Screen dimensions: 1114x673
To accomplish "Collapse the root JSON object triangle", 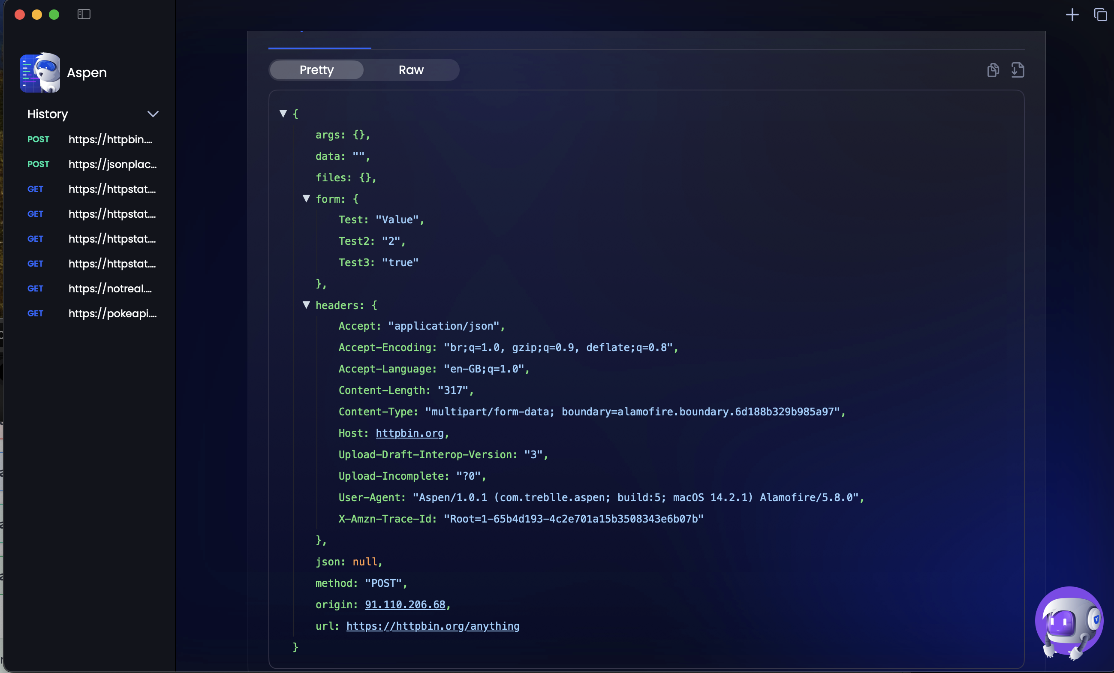I will tap(283, 113).
